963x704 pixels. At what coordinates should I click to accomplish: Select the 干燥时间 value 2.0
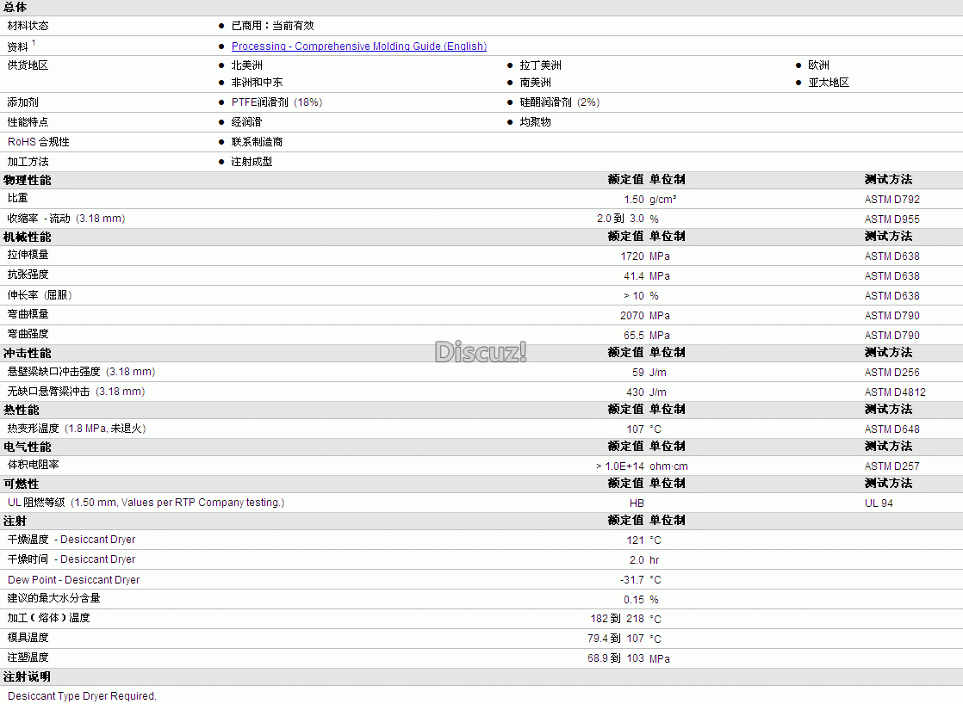pyautogui.click(x=637, y=559)
